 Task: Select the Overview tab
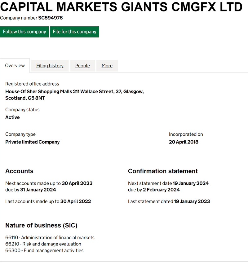tap(15, 65)
